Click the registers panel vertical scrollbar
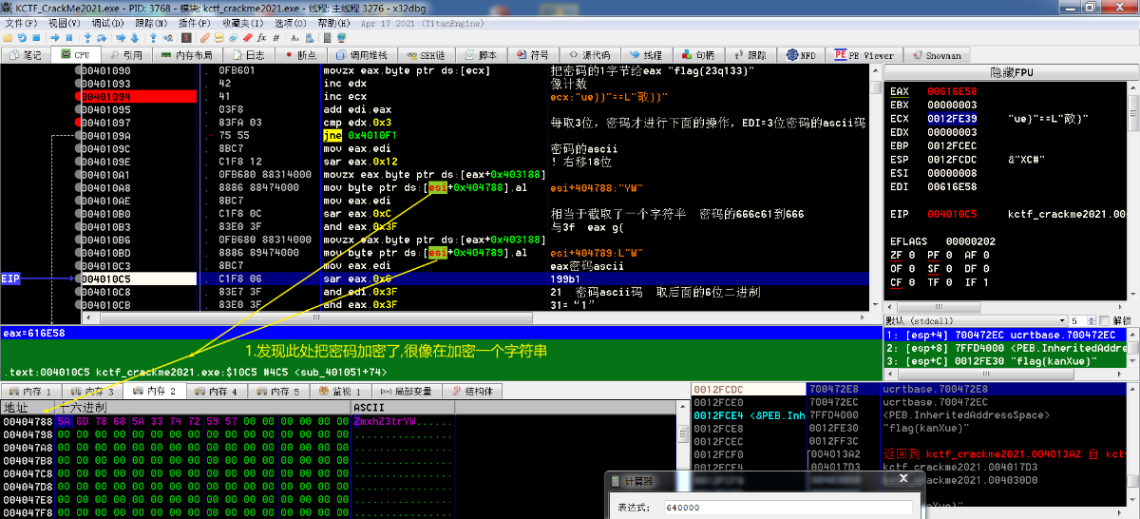 (1134, 195)
